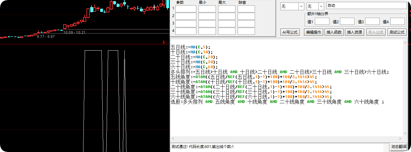The image size is (411, 152).
Task: Click row 2 缺省 field
Action: coord(246,16)
